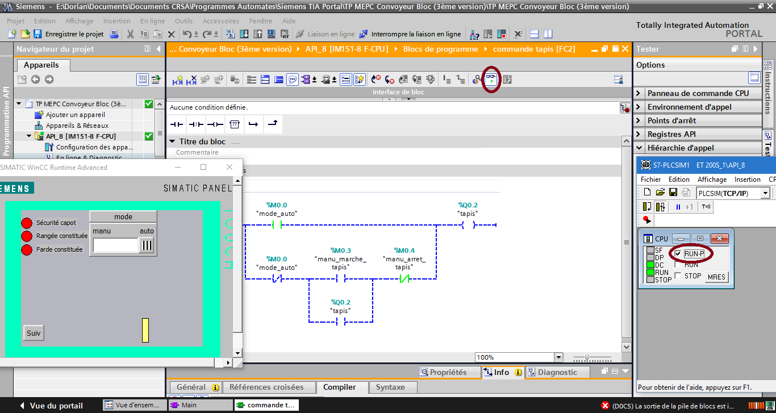This screenshot has width=776, height=413.
Task: Click the Interrompre la liaison en ligne icon
Action: (364, 34)
